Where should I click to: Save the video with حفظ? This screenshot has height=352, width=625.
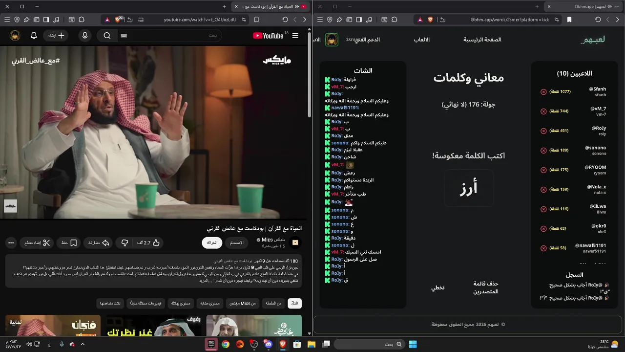(x=69, y=242)
